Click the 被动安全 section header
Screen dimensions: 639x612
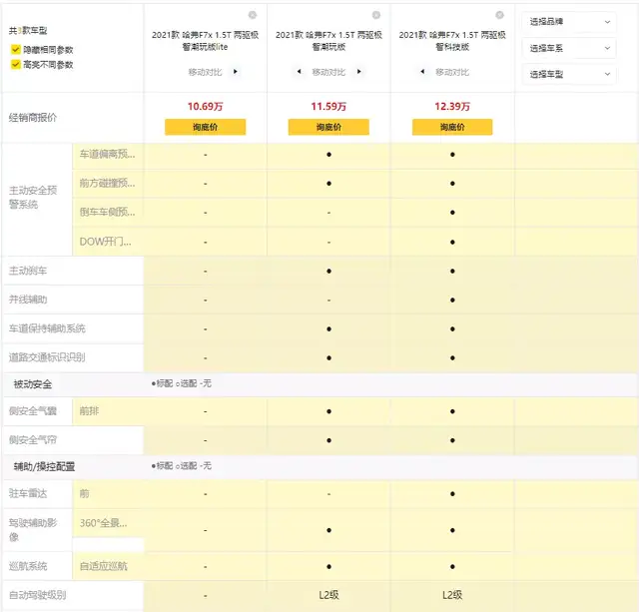33,384
